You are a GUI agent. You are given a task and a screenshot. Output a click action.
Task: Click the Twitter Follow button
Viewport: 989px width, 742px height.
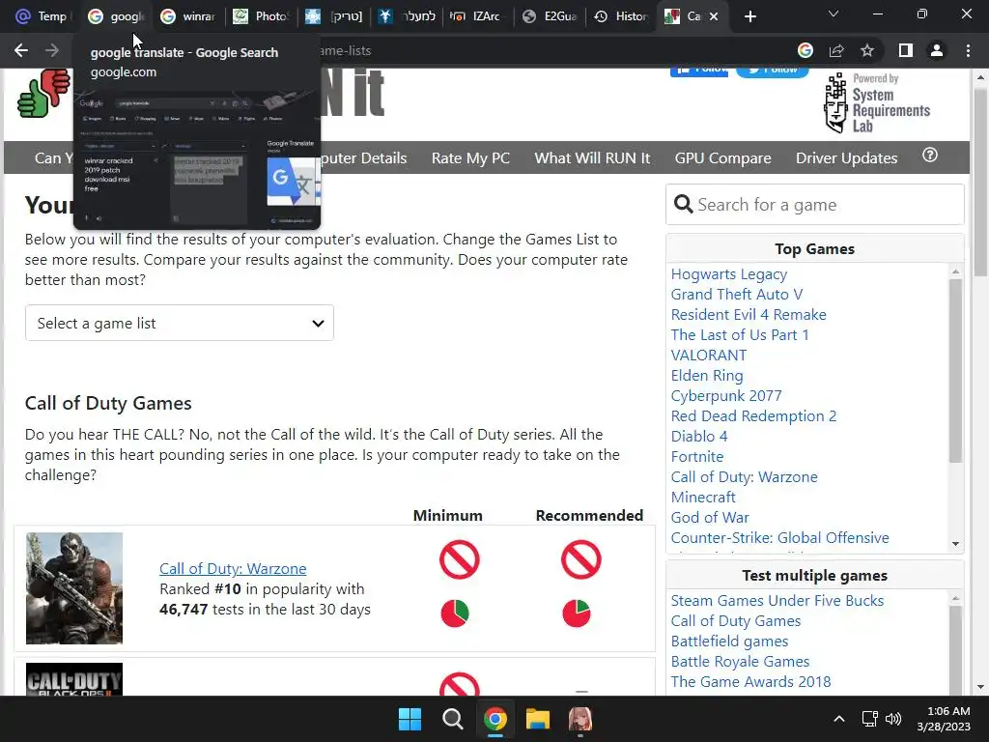pos(772,70)
